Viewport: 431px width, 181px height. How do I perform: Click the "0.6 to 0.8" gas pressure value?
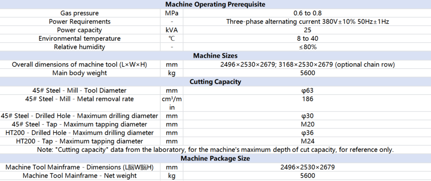coord(306,13)
